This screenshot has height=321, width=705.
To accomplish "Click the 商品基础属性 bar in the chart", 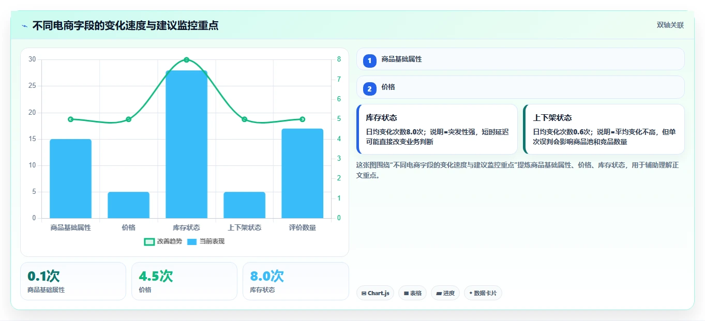I will click(70, 178).
